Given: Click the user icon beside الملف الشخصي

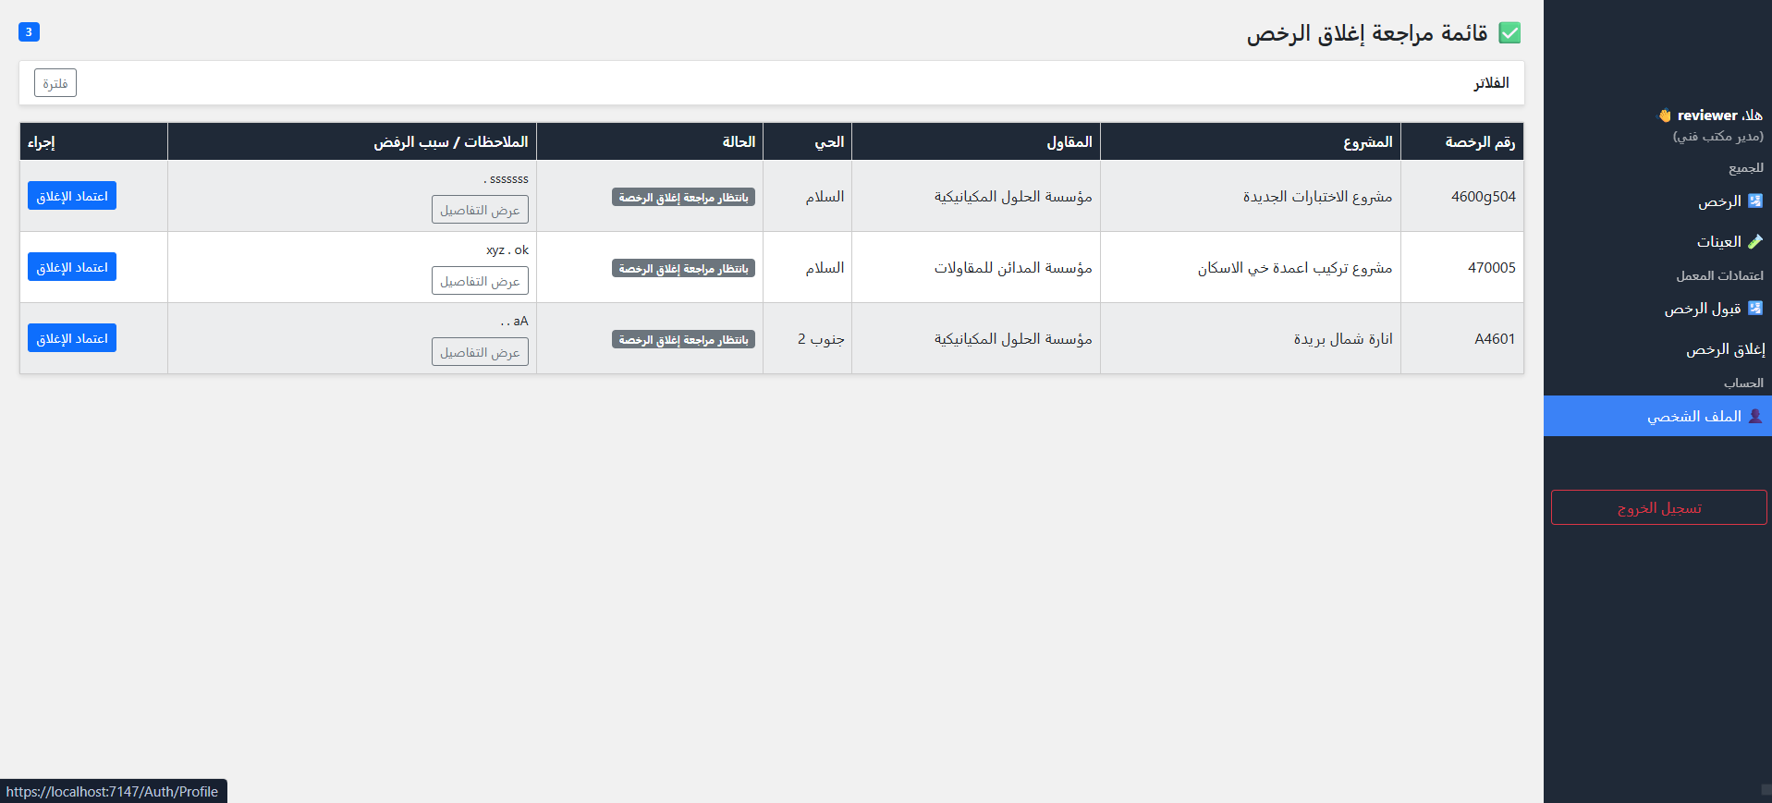Looking at the screenshot, I should click(x=1755, y=416).
